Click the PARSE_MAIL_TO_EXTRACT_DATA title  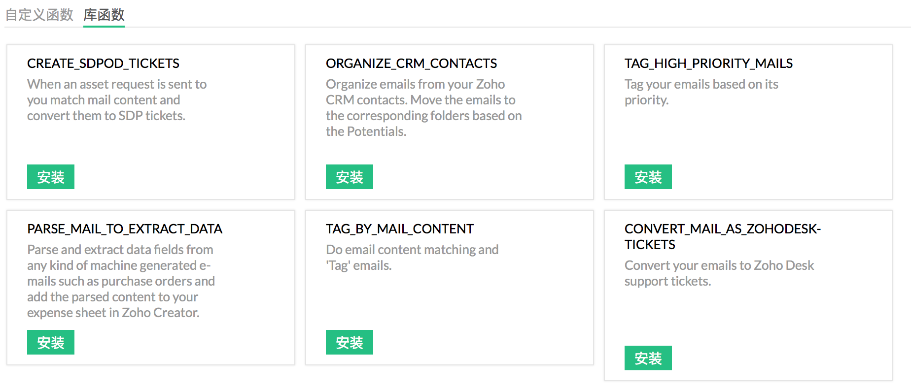(x=125, y=229)
